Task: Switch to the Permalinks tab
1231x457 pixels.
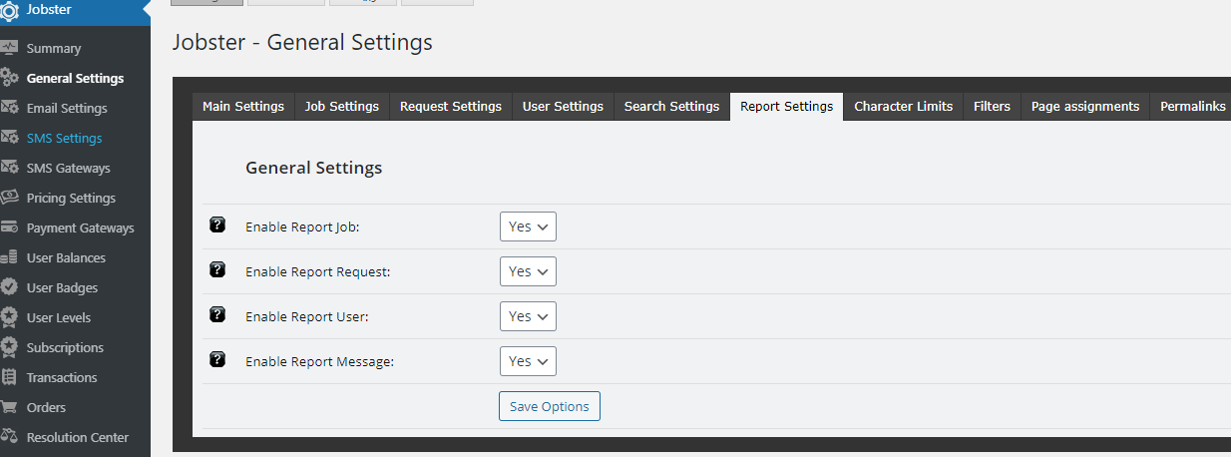Action: pyautogui.click(x=1192, y=107)
